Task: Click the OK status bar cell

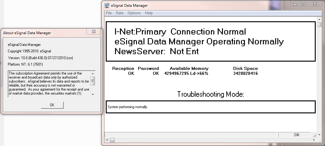Action: click(x=302, y=135)
